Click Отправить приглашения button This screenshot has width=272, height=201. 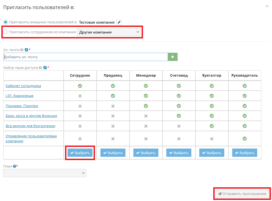[242, 194]
